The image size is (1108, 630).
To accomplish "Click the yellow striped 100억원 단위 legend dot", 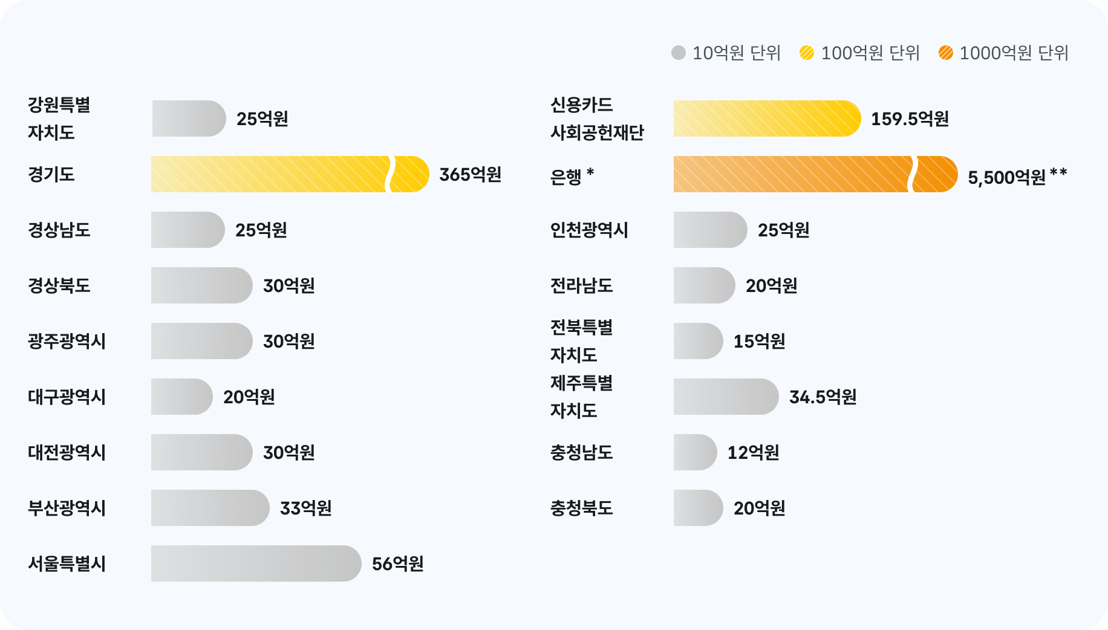I will [x=807, y=53].
